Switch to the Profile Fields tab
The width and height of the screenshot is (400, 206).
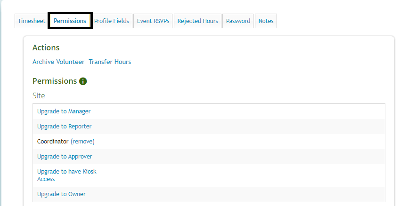111,21
